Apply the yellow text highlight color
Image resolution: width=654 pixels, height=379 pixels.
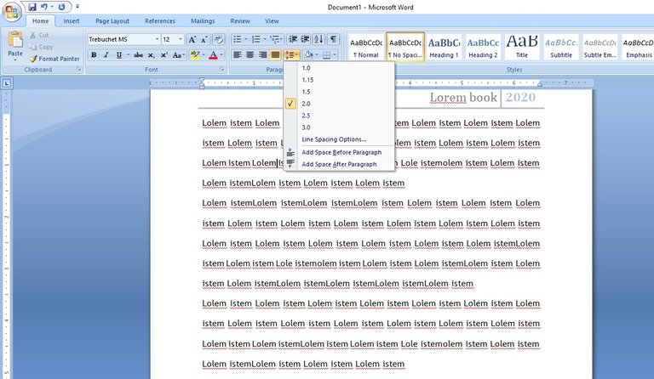195,55
